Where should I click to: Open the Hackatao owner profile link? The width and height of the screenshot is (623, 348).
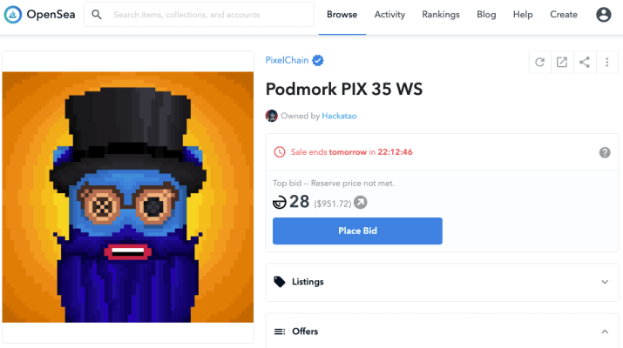(x=339, y=116)
